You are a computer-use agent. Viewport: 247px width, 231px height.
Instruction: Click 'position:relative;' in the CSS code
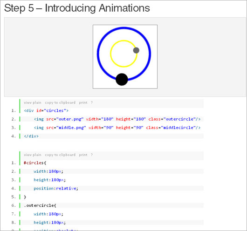pos(56,189)
